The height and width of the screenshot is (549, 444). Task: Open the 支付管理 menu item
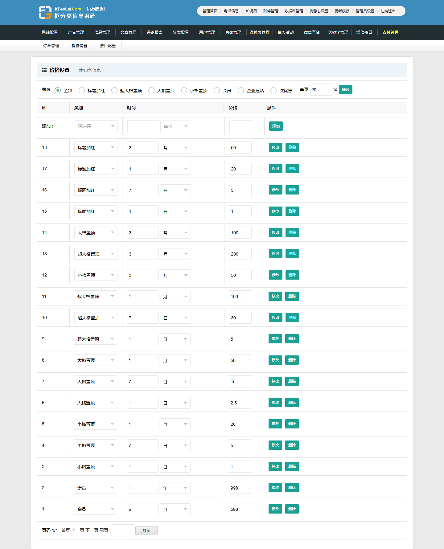[x=390, y=32]
